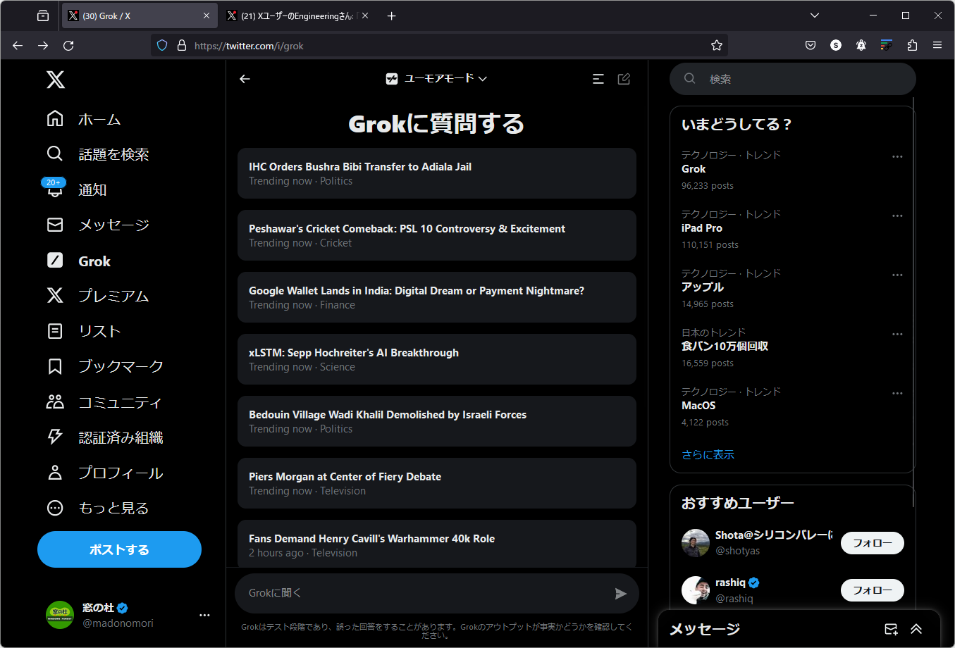Go back using the Grok panel arrow
Screen dimensions: 955x648
pyautogui.click(x=244, y=79)
